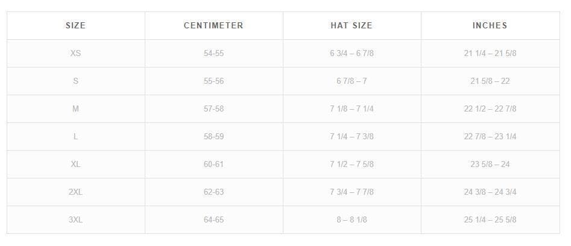
Task: Click the 54-55 centimeter cell
Action: click(213, 53)
